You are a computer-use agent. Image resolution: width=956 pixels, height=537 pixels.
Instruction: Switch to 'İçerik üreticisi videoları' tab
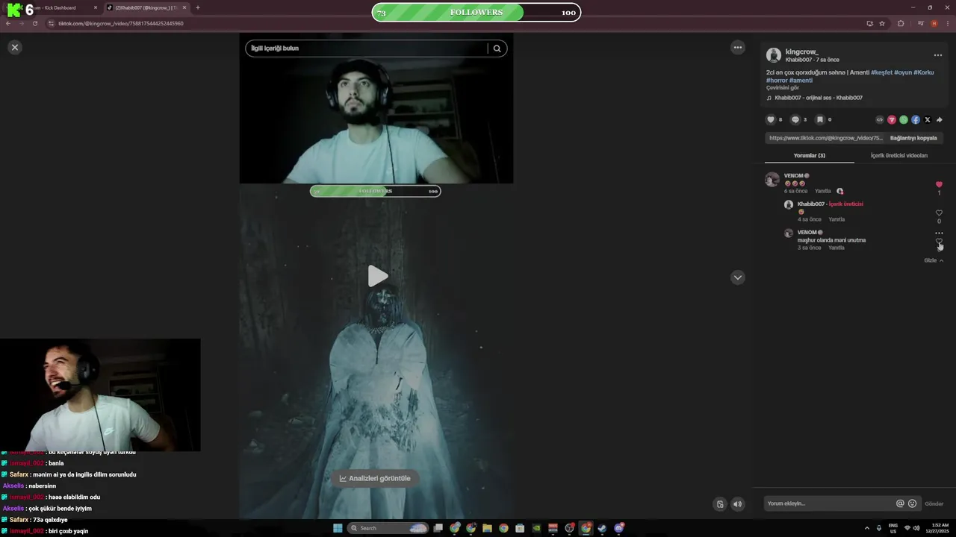click(x=899, y=156)
